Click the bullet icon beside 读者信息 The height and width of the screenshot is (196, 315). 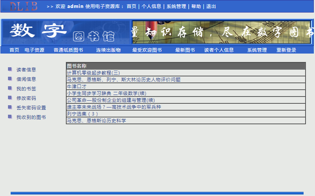10,69
